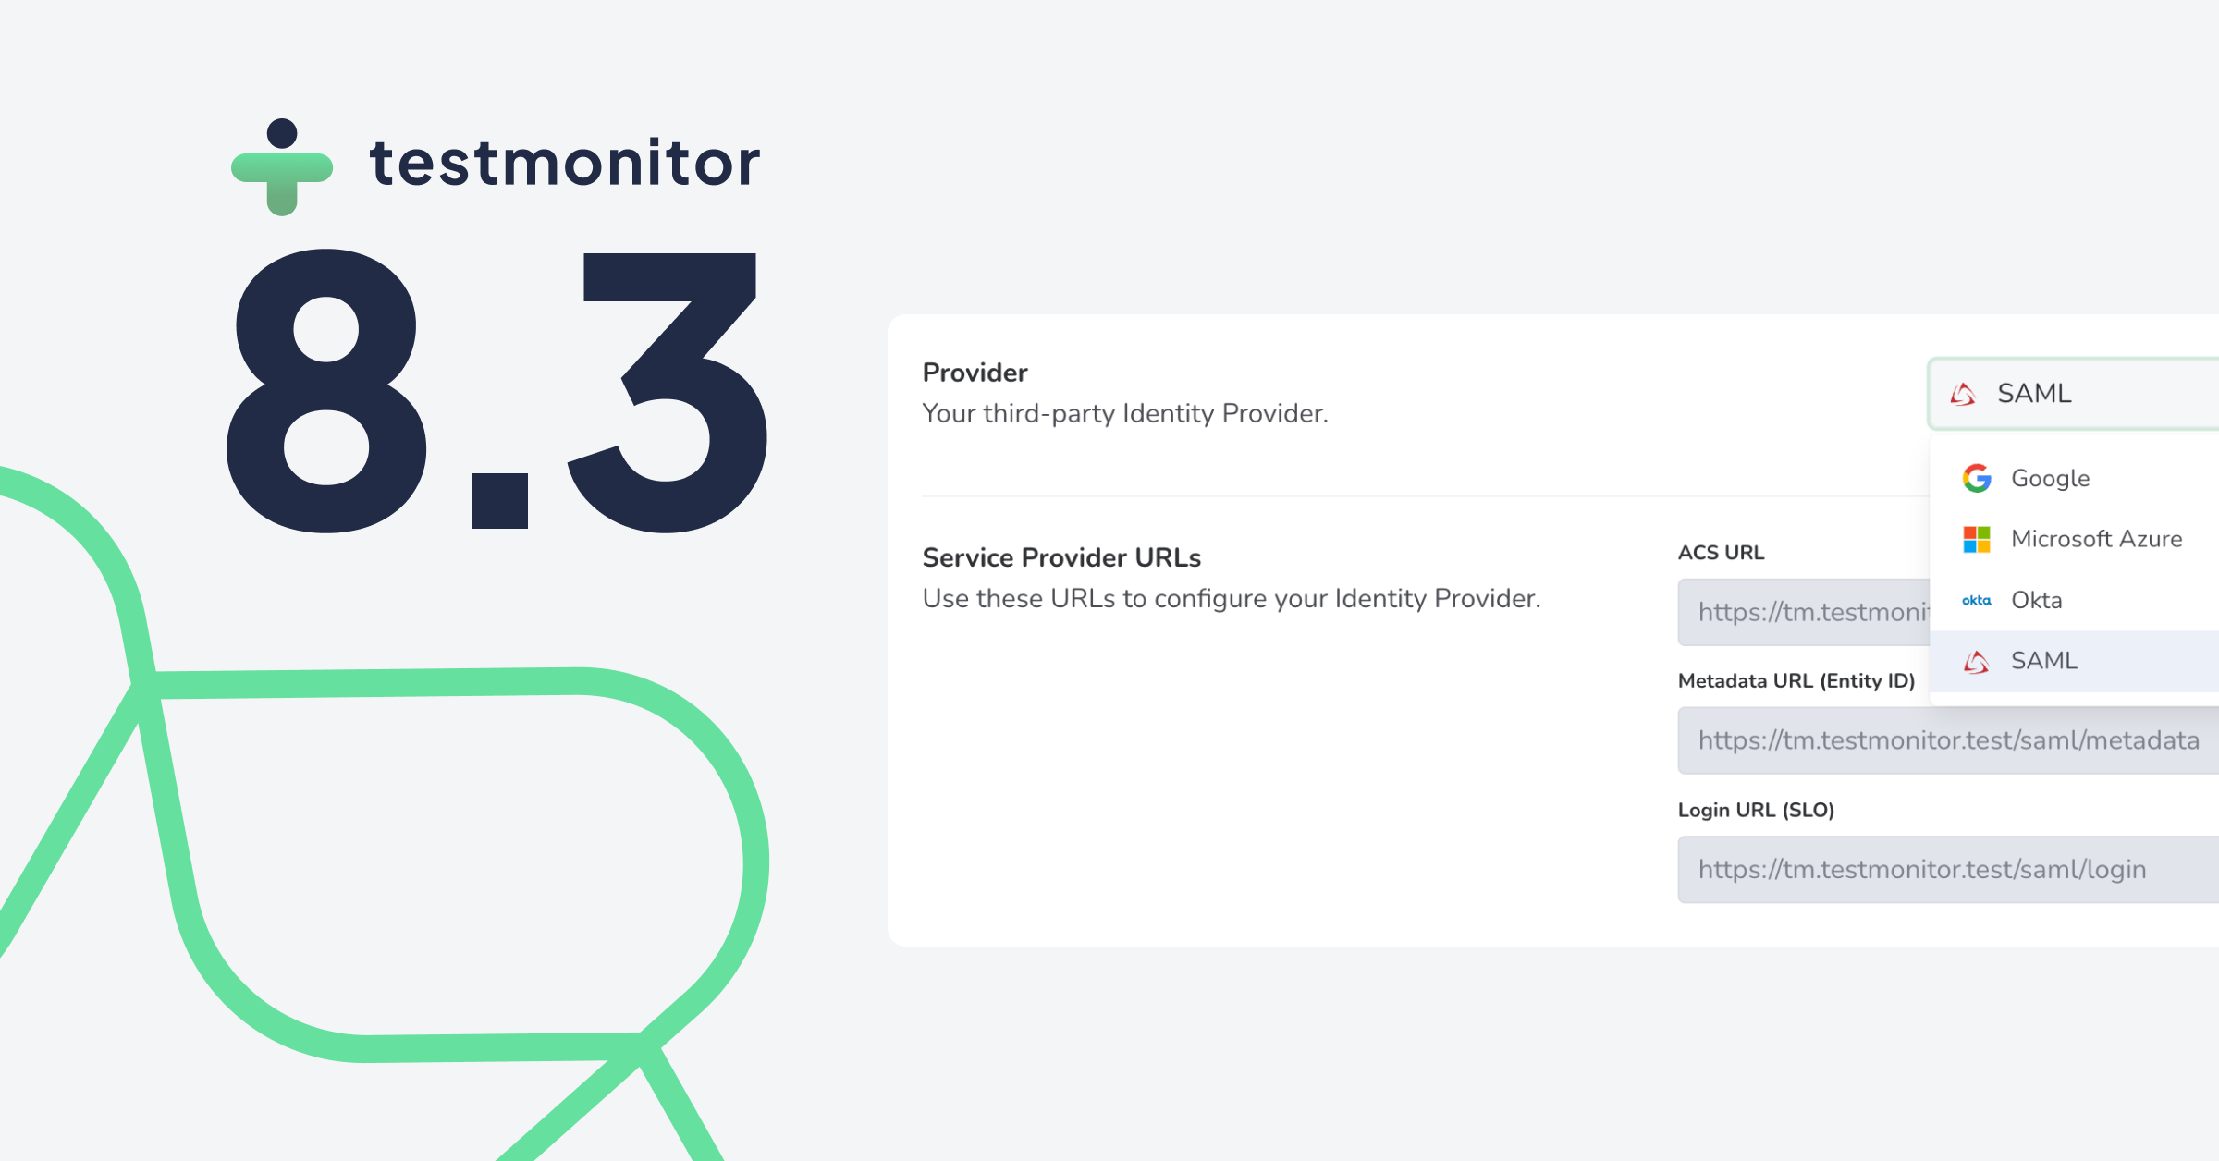Click the Google logo in the provider list
2219x1161 pixels.
pos(1976,478)
